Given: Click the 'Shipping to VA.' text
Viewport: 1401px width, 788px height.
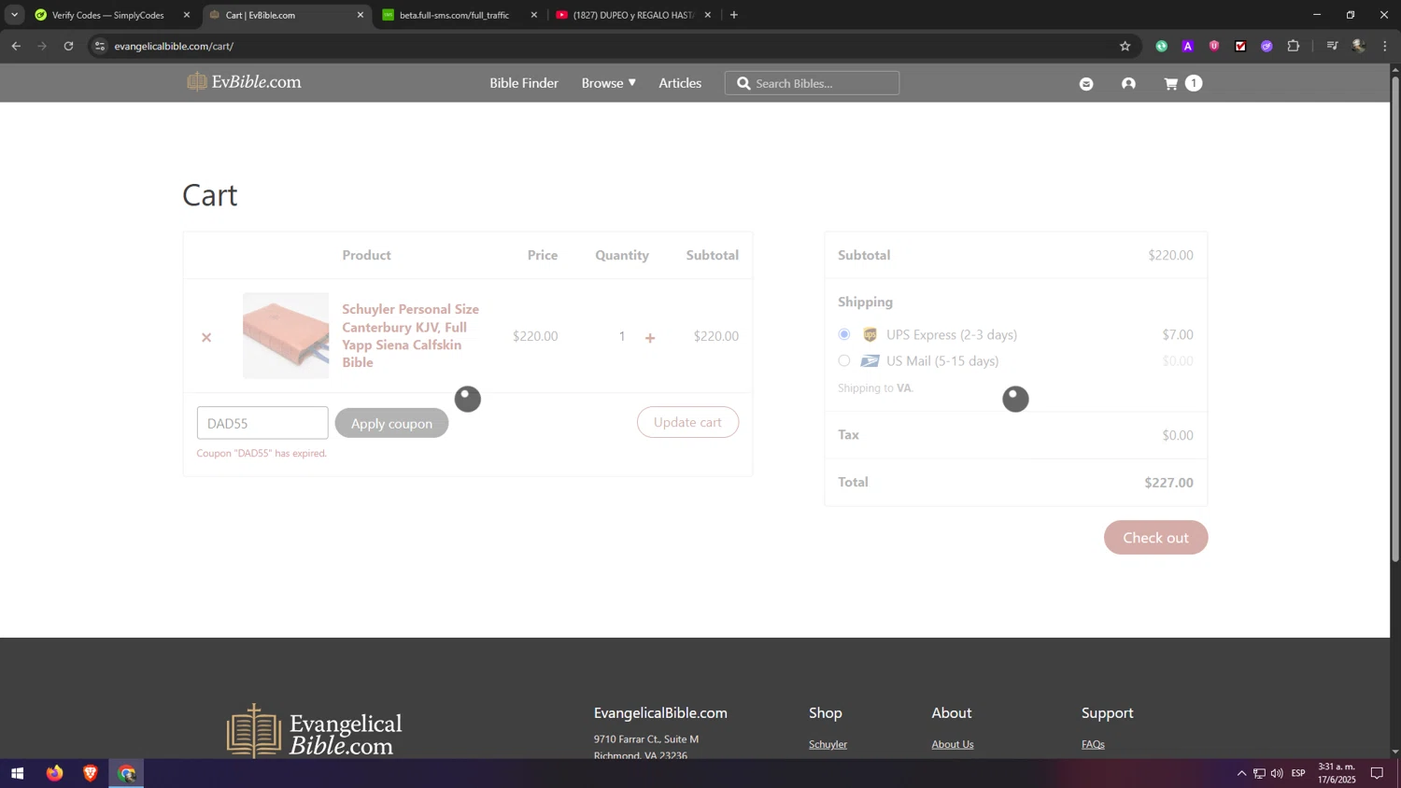Looking at the screenshot, I should [x=875, y=388].
